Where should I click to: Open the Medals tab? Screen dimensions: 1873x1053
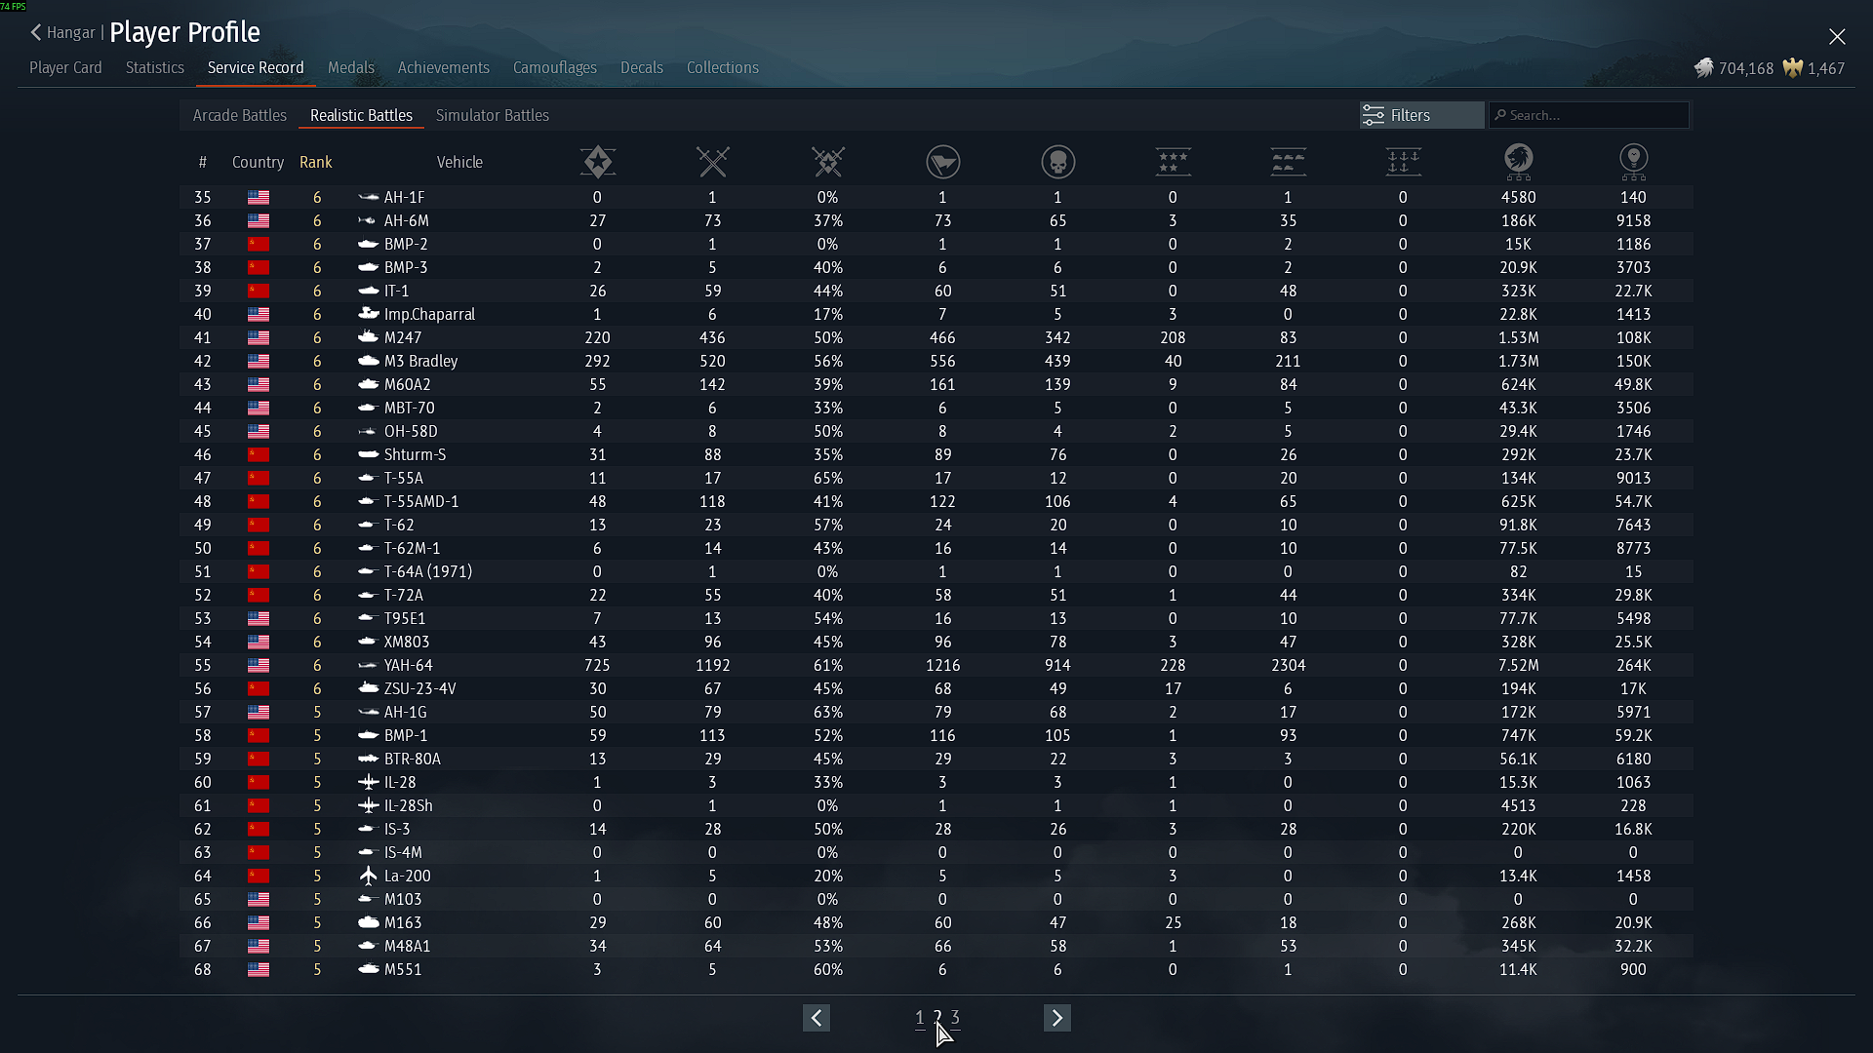pos(350,67)
